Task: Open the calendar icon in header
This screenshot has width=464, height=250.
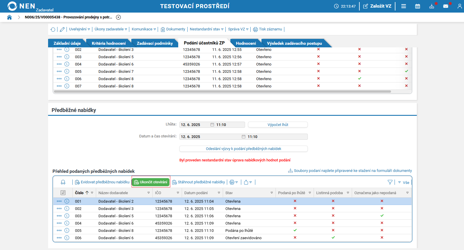Action: [x=417, y=6]
